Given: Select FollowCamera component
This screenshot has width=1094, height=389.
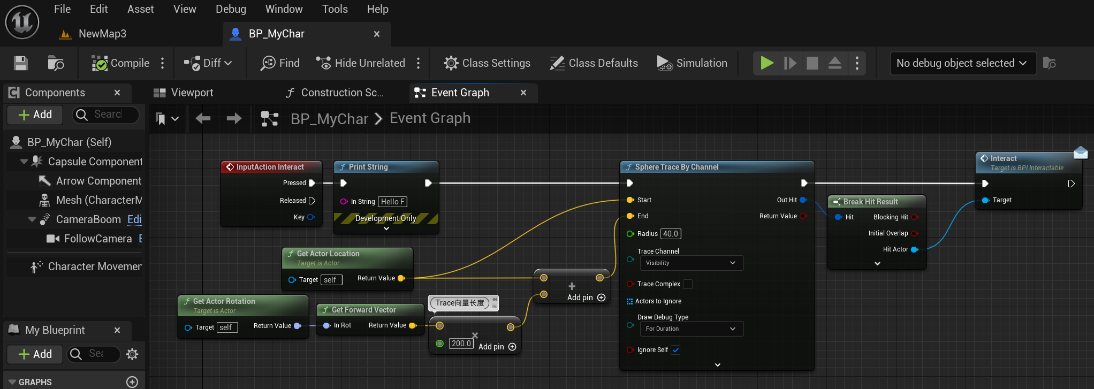Looking at the screenshot, I should [89, 239].
